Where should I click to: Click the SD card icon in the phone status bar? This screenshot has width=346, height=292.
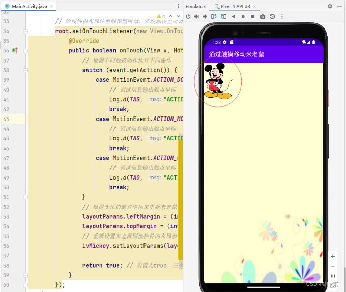(232, 42)
